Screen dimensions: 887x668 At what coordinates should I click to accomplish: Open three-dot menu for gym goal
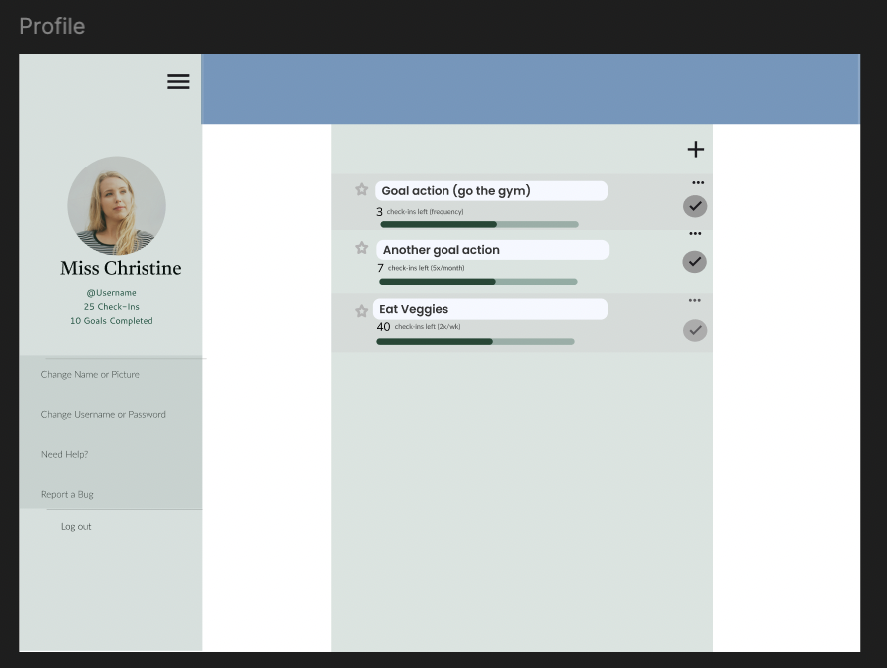[x=698, y=182]
